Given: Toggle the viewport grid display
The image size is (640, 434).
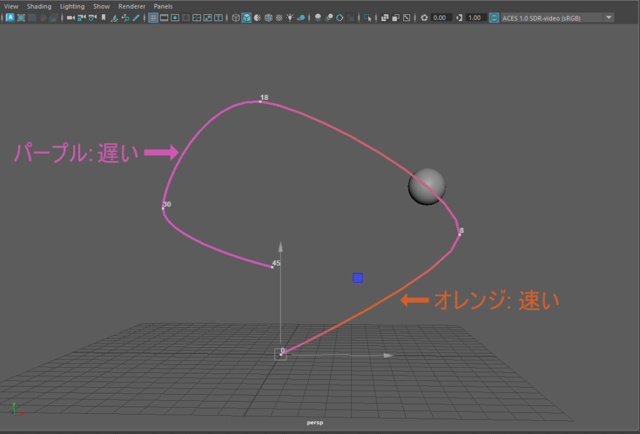Looking at the screenshot, I should [153, 18].
